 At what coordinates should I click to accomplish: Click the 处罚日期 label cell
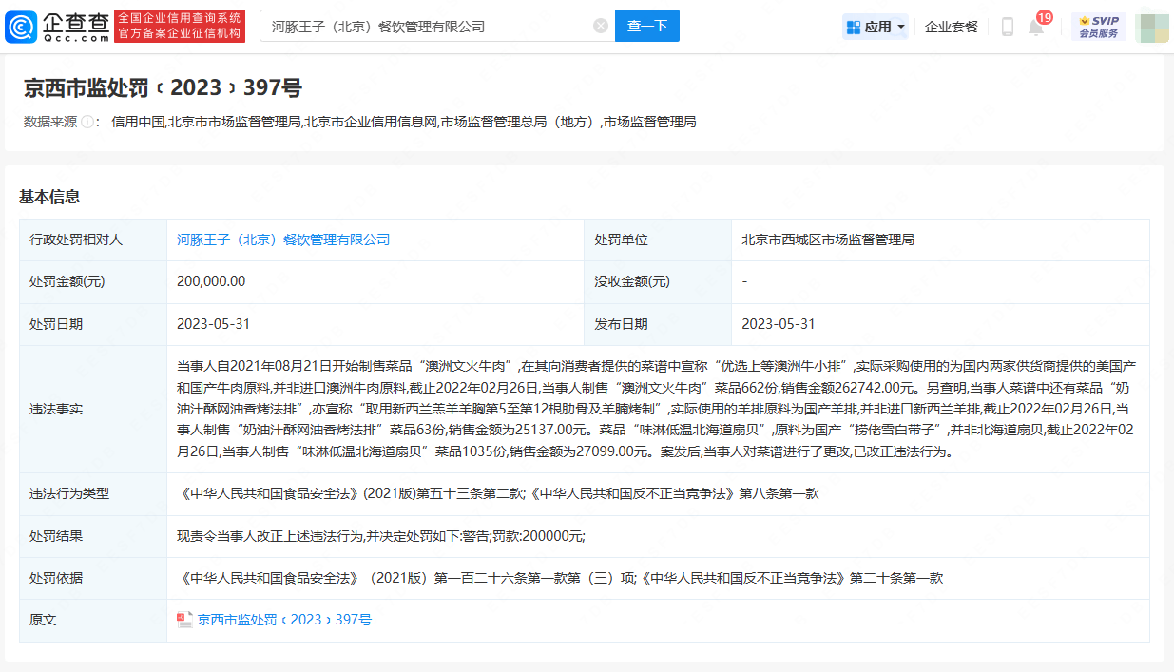click(x=93, y=324)
